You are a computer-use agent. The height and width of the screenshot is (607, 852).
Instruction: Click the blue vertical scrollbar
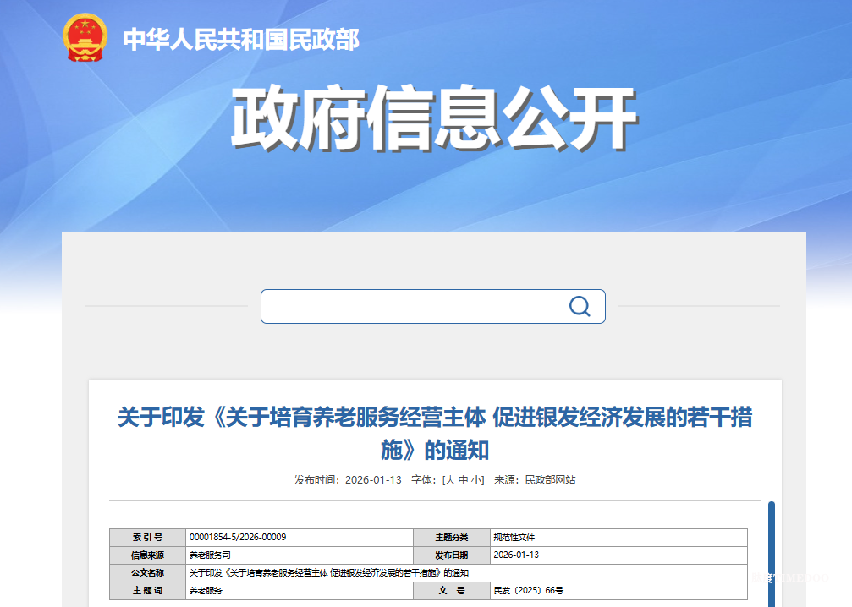pyautogui.click(x=771, y=554)
